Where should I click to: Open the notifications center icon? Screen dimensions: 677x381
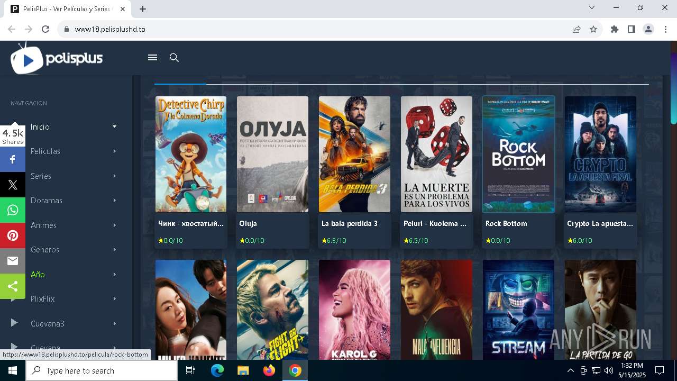[x=660, y=370]
